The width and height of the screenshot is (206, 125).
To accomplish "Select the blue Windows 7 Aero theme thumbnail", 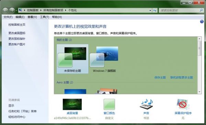I will click(x=75, y=91).
